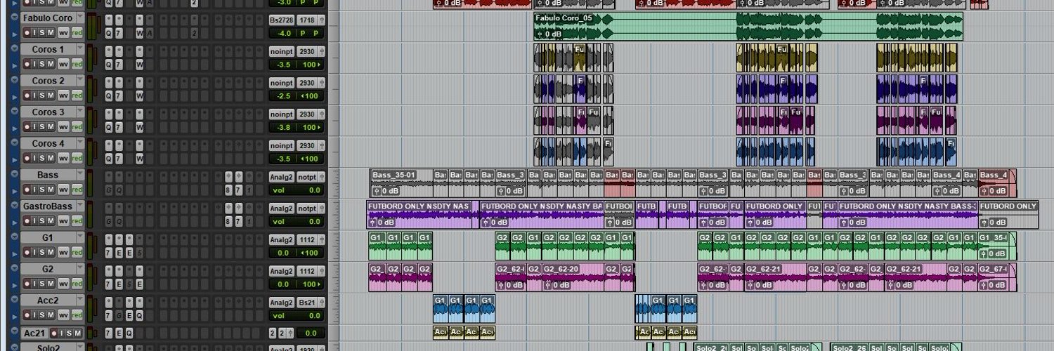The image size is (1054, 351).
Task: Record-enable the Fabulo Coro track
Action: click(27, 32)
